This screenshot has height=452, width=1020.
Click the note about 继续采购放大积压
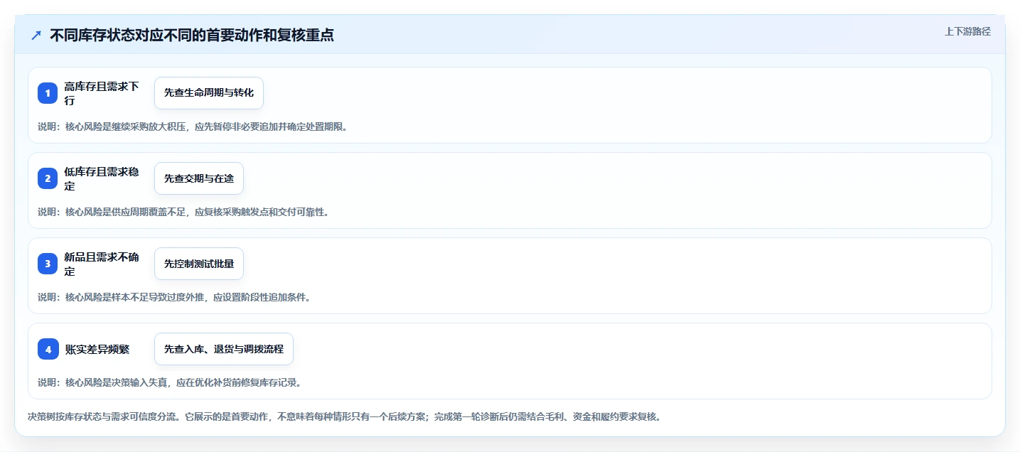pos(193,127)
